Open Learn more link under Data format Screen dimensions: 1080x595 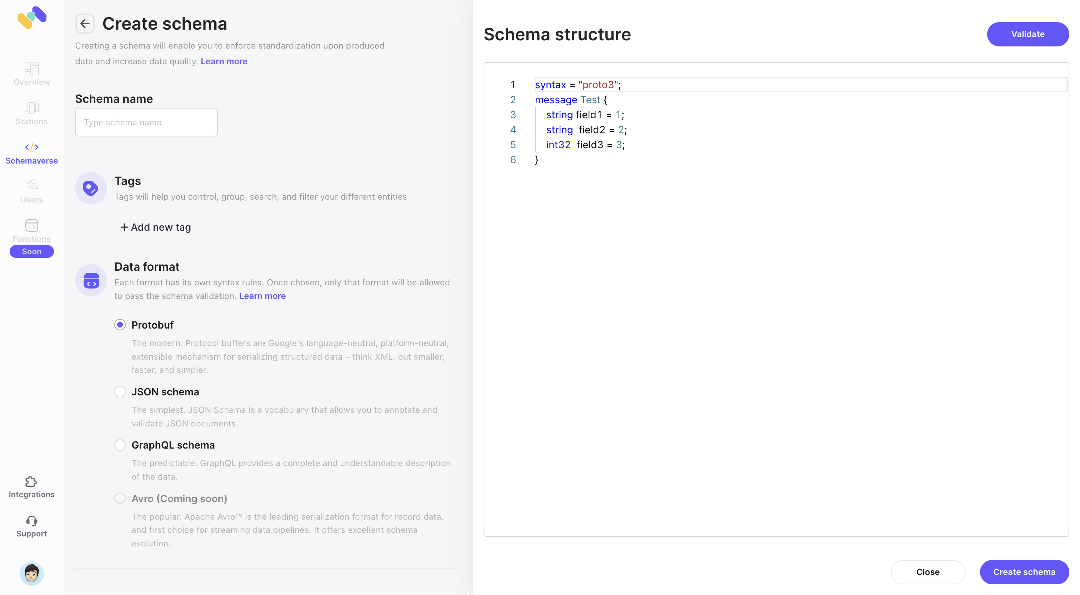[x=262, y=296]
